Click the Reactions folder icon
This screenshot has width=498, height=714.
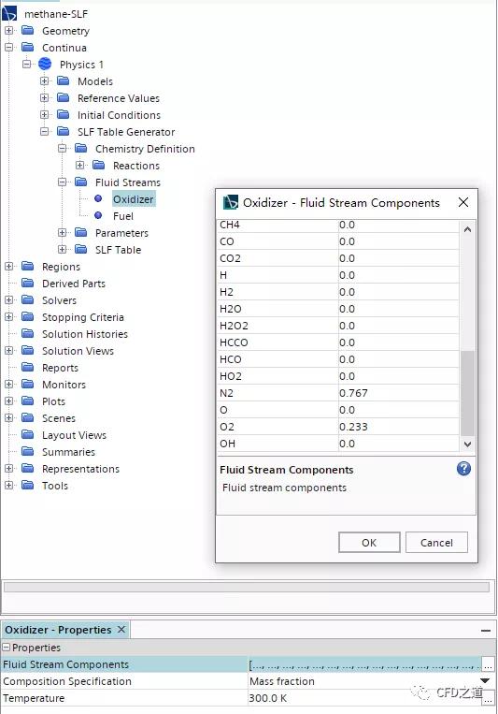(99, 166)
